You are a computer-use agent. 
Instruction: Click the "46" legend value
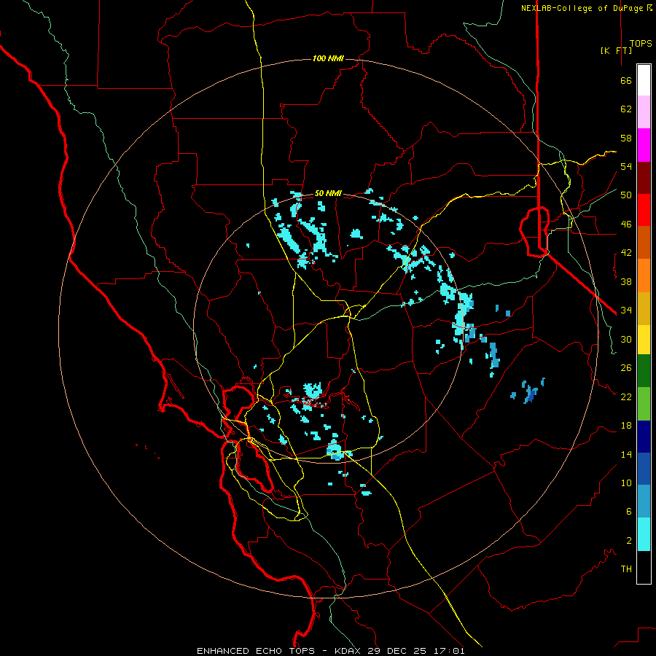click(626, 224)
